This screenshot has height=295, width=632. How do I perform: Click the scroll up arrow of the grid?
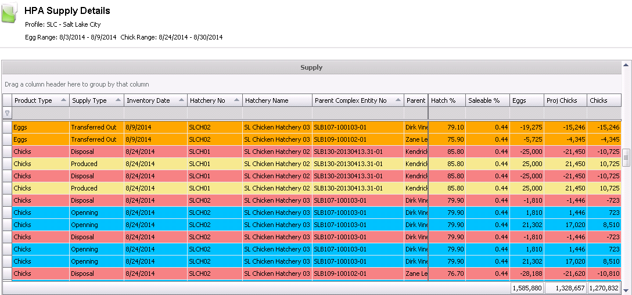626,64
